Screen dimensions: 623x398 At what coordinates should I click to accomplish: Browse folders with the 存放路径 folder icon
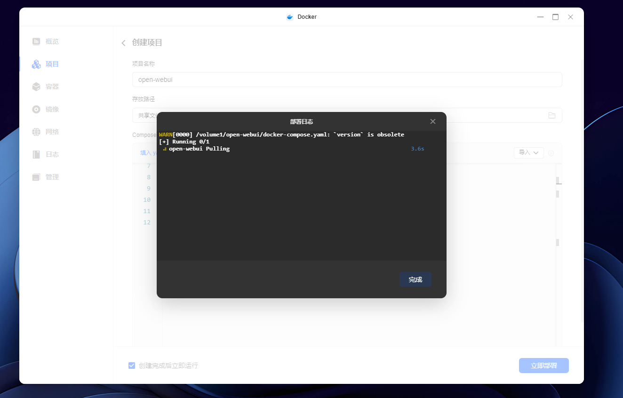click(x=552, y=115)
